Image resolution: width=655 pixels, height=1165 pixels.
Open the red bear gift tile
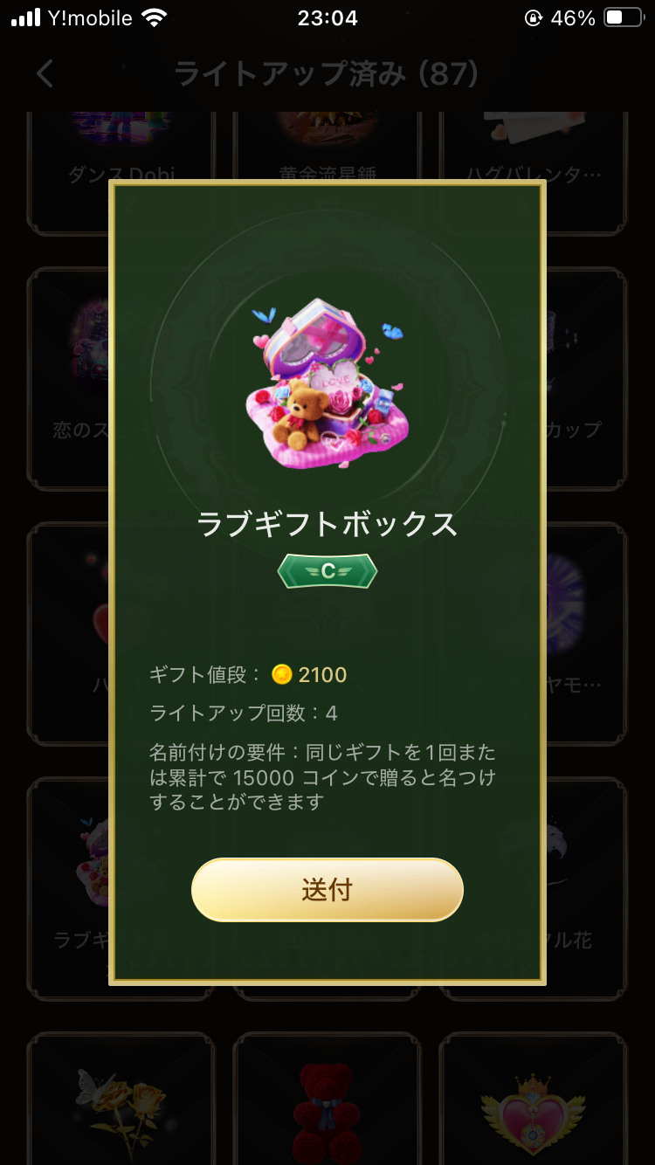click(327, 1099)
